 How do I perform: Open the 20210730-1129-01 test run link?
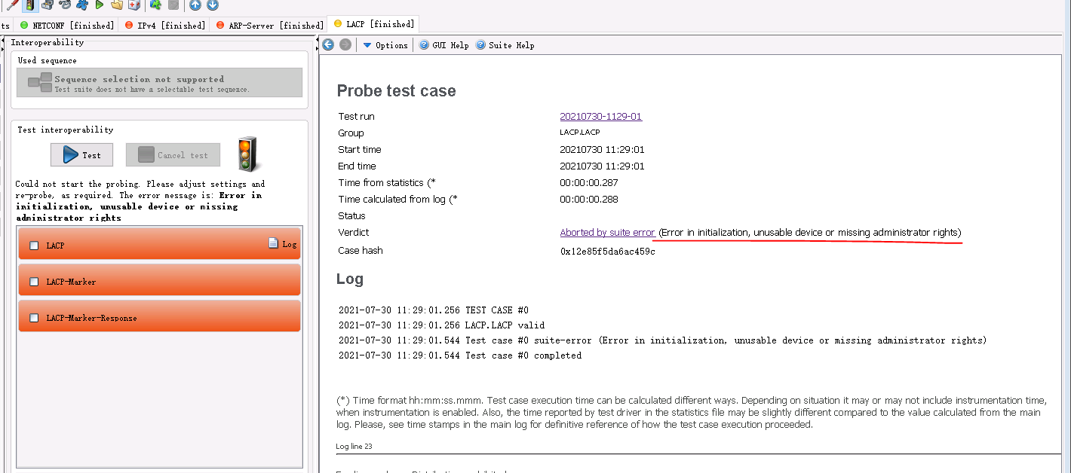pyautogui.click(x=600, y=117)
